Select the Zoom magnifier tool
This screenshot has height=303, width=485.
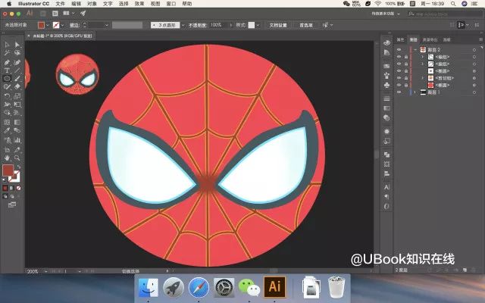click(x=17, y=158)
